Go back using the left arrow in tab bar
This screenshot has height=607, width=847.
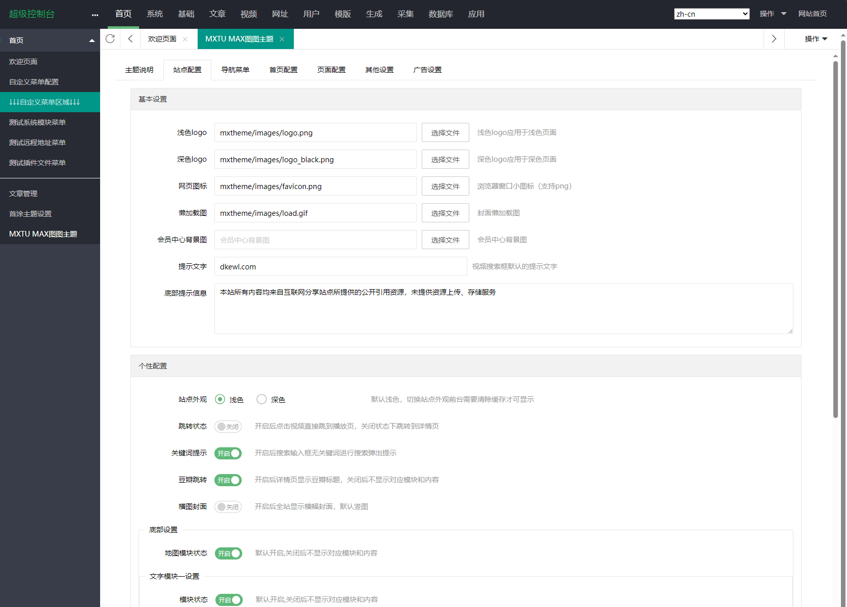130,38
